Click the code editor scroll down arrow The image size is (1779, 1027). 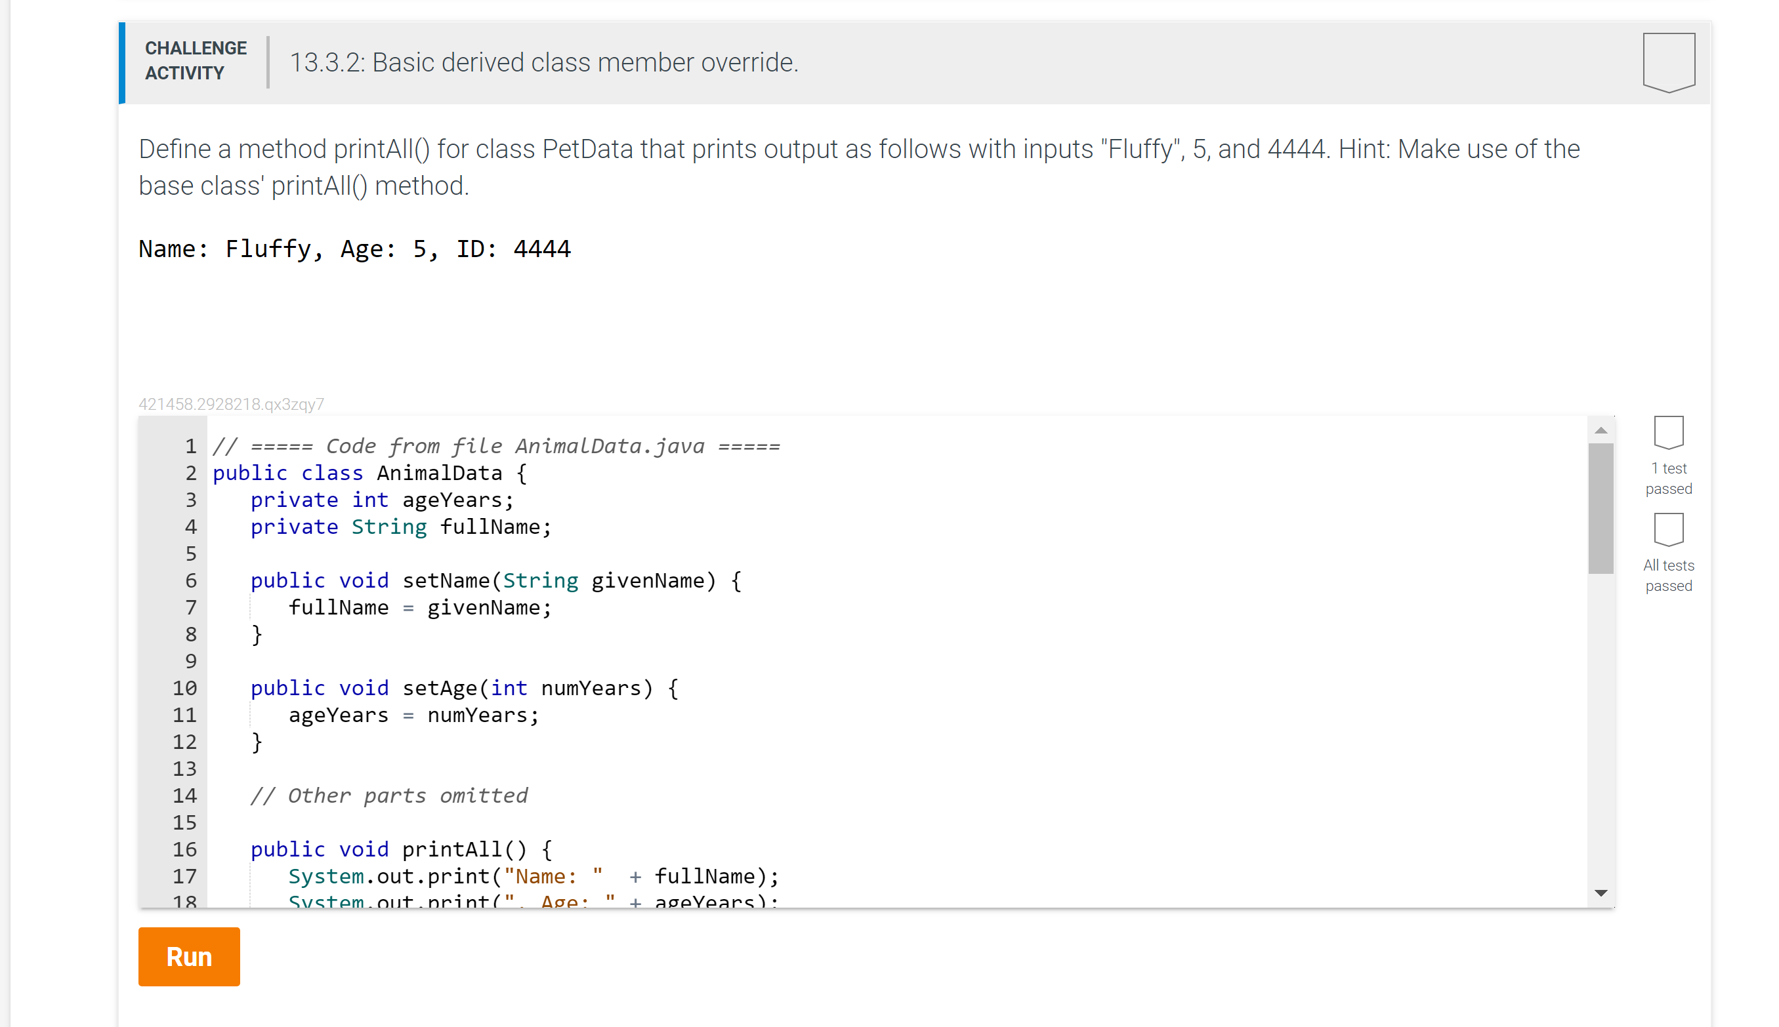tap(1601, 893)
